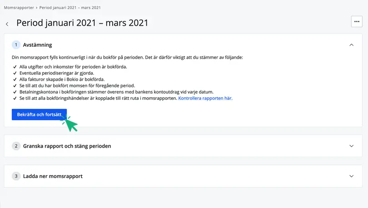Go back using the left arrow icon

pyautogui.click(x=7, y=24)
